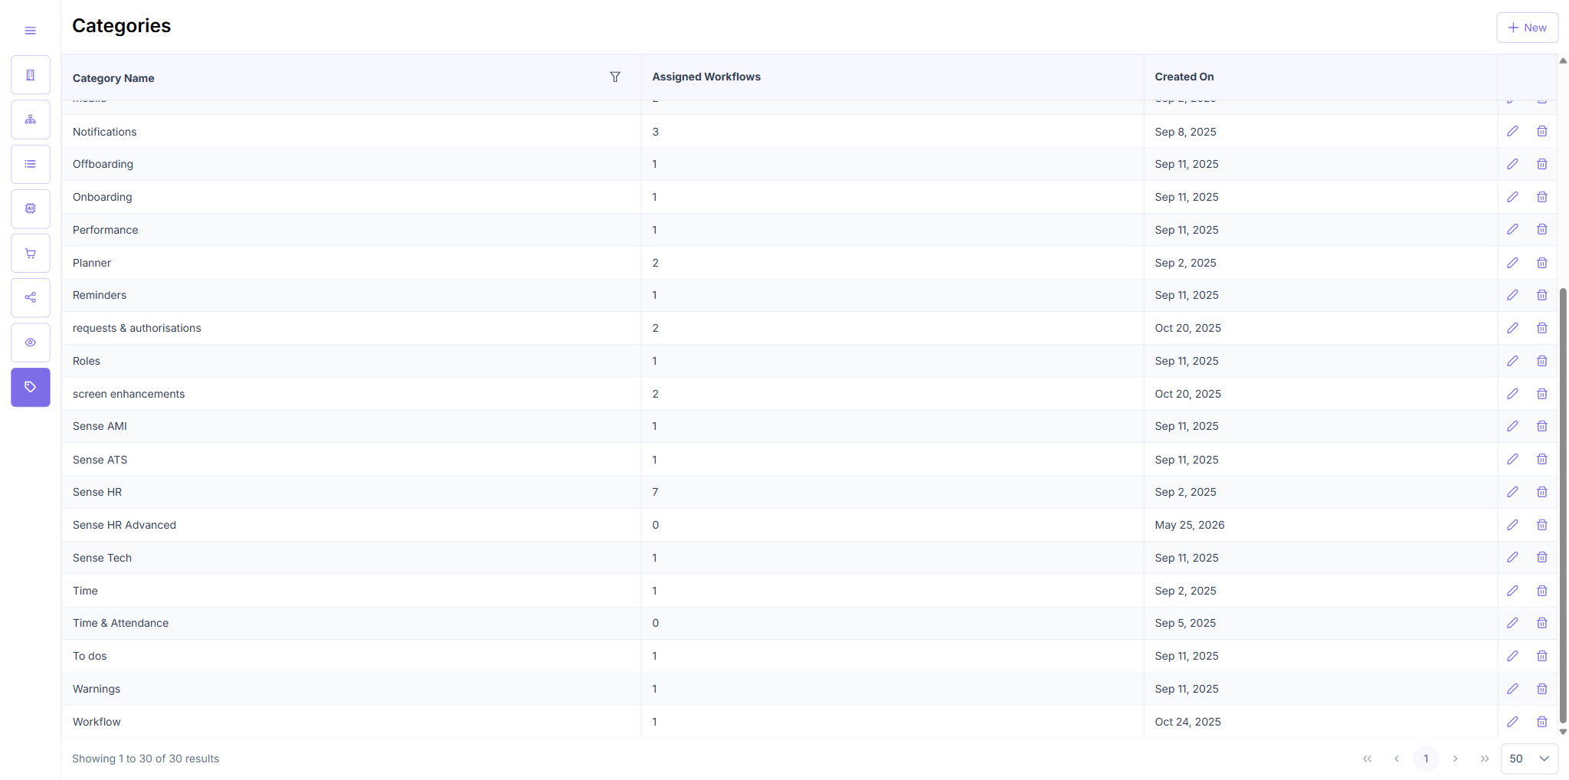Open the page size dropdown showing 50
1569x780 pixels.
click(x=1529, y=759)
